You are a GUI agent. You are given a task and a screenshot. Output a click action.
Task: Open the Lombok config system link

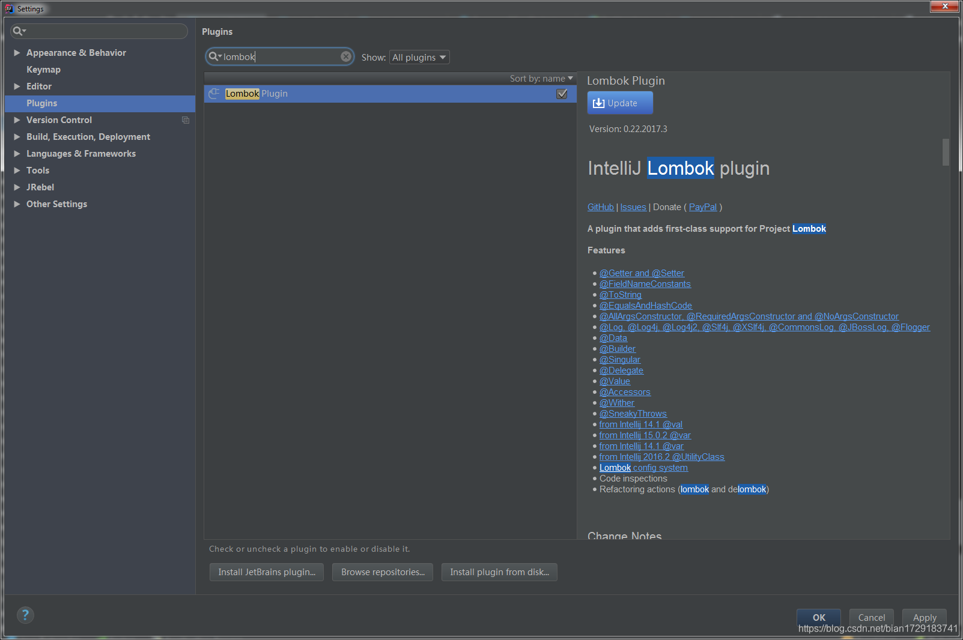pyautogui.click(x=643, y=468)
